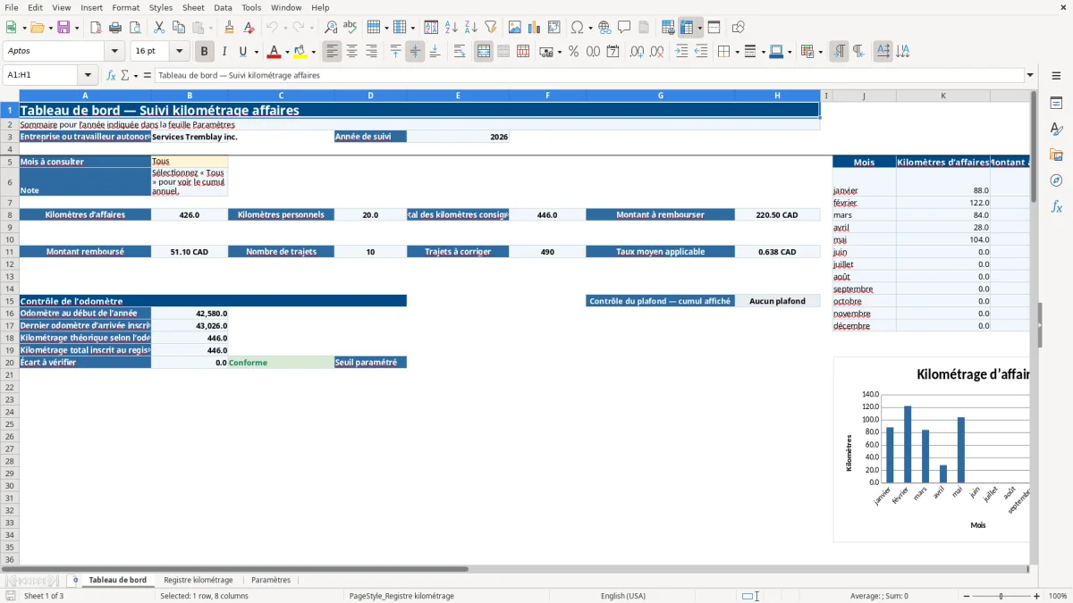
Task: Insert a hyperlink
Action: tap(604, 28)
